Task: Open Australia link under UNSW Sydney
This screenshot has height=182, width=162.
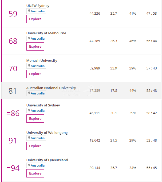Action: [x=38, y=11]
